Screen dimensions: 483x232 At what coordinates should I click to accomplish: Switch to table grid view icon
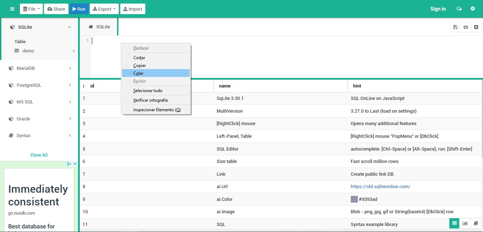tap(454, 223)
